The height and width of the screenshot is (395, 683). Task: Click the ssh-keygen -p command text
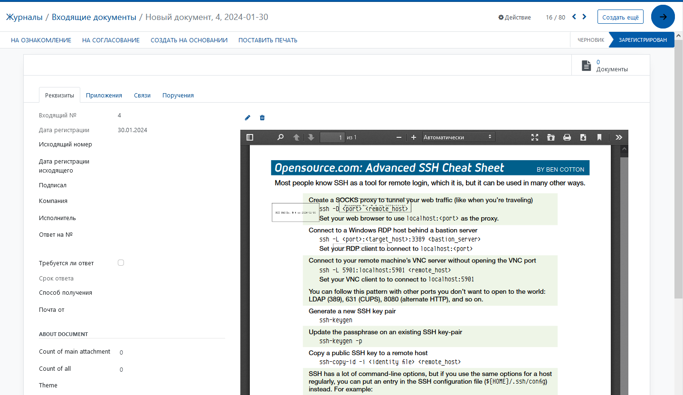click(341, 341)
